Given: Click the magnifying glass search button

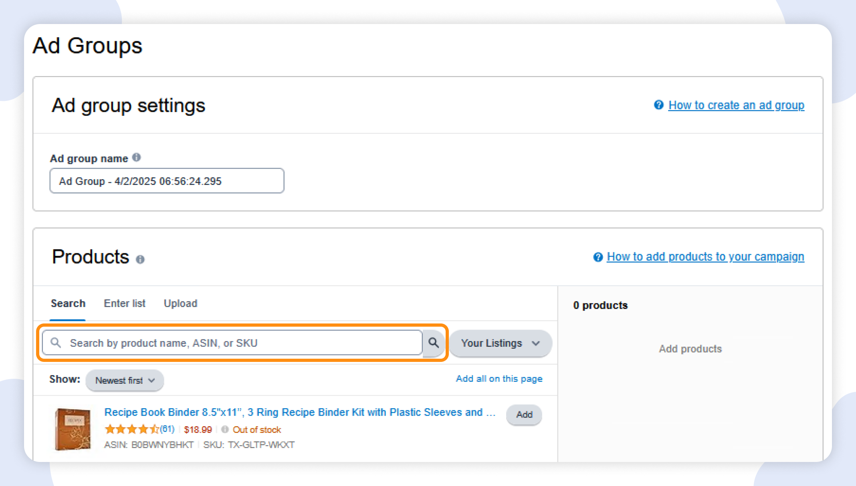Looking at the screenshot, I should (x=434, y=343).
